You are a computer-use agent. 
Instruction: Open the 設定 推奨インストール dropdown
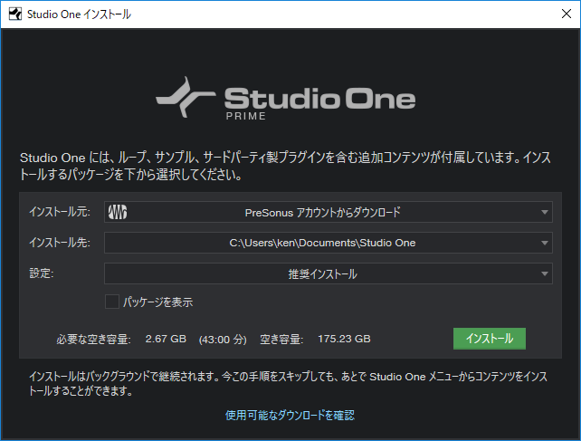click(329, 273)
